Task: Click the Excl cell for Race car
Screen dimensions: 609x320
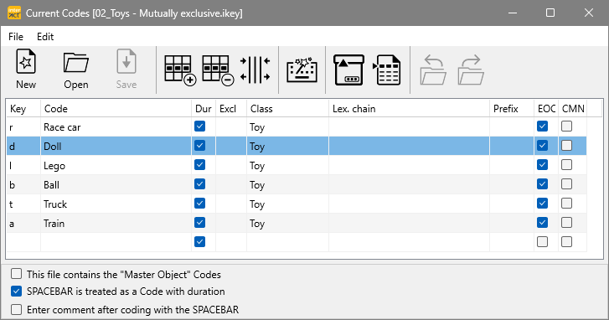Action: click(x=231, y=126)
